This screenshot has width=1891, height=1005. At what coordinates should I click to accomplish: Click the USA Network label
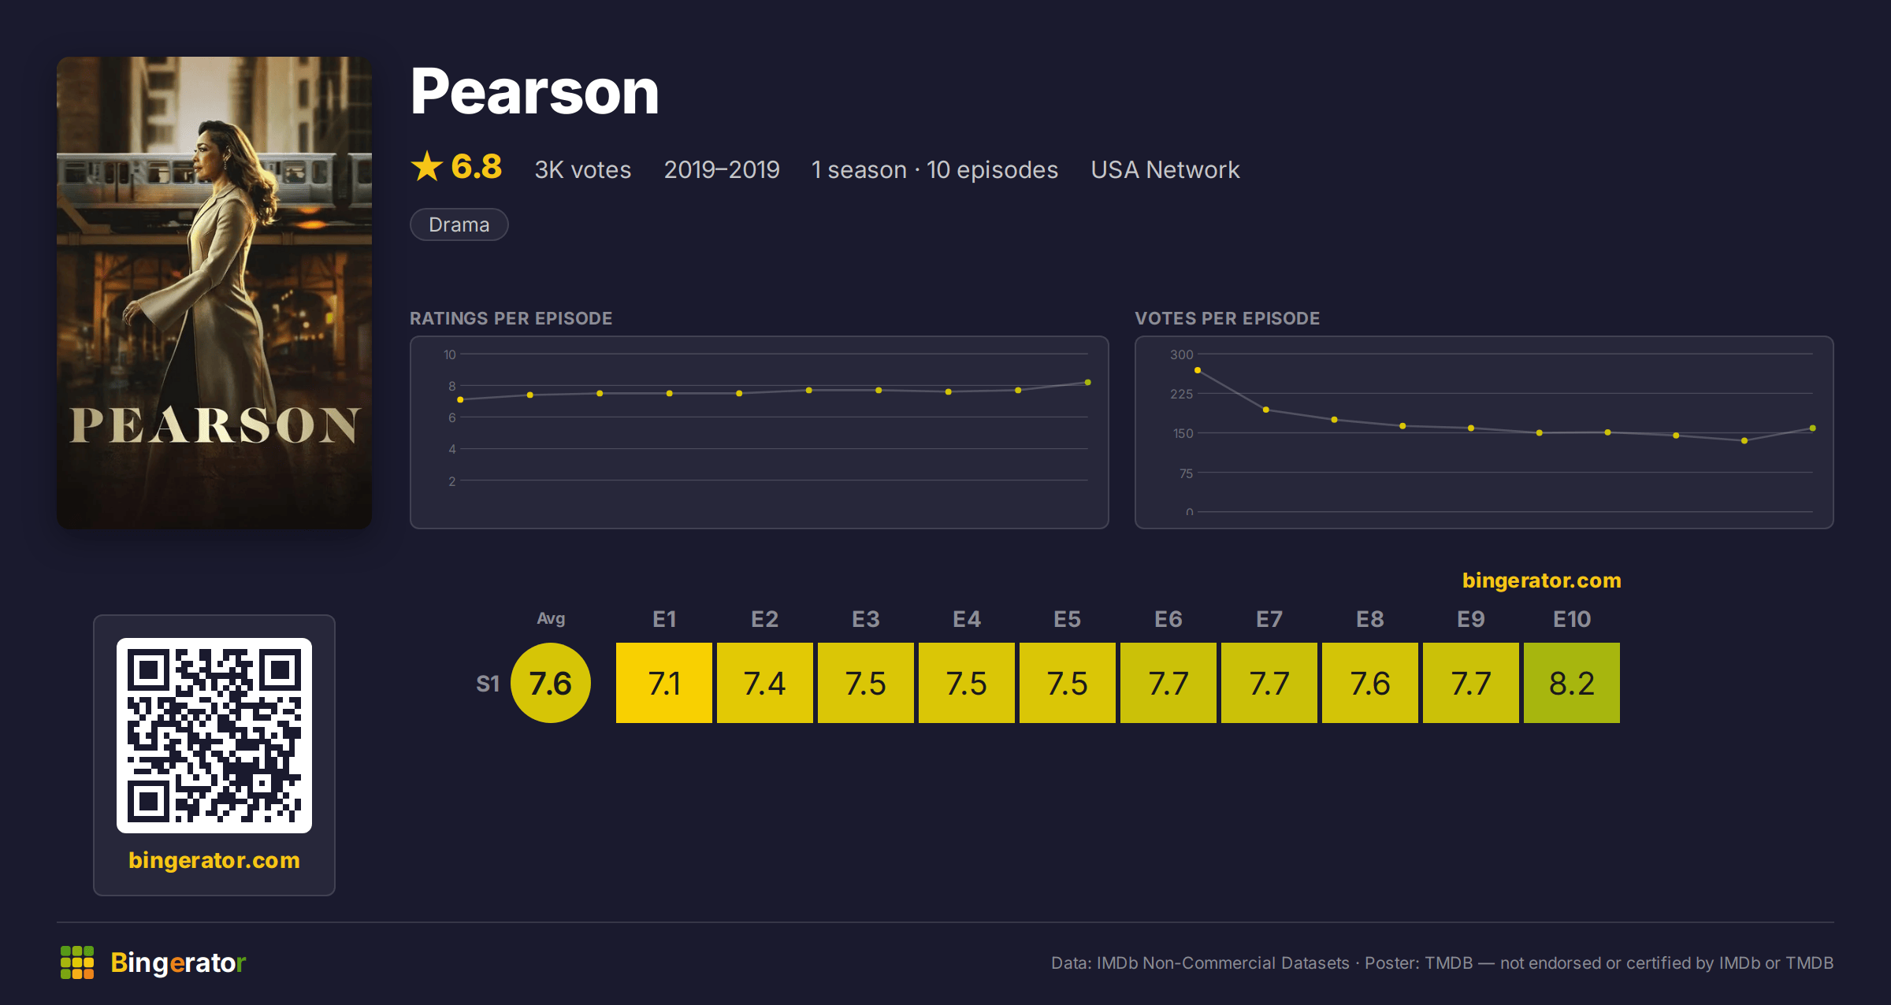pyautogui.click(x=1165, y=169)
